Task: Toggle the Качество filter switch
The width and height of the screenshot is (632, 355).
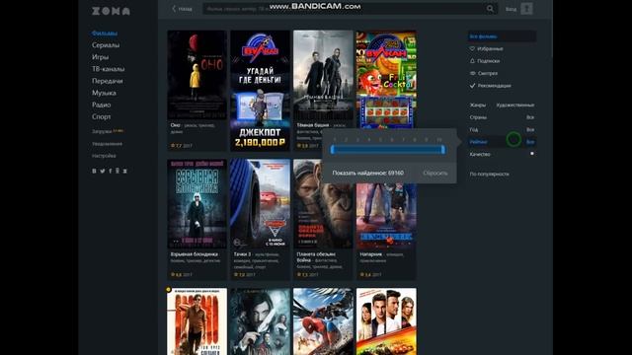Action: (x=532, y=154)
